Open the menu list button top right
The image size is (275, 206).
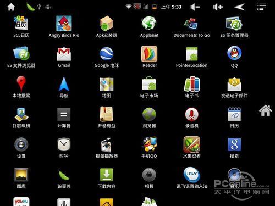click(x=262, y=7)
